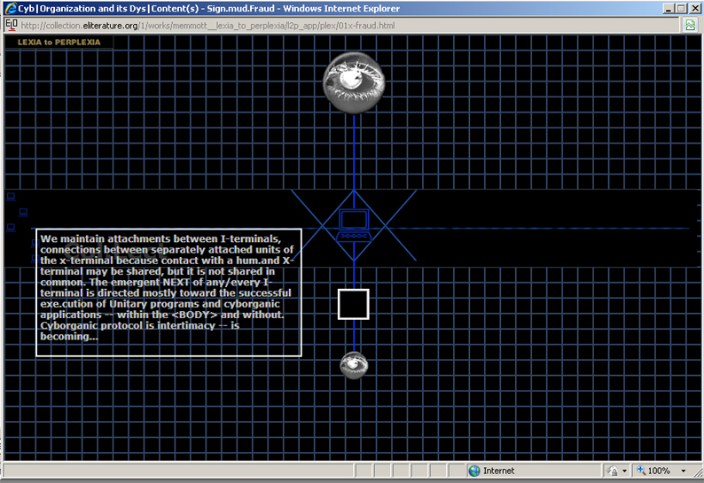Open the zoom level dropdown arrow

(684, 471)
